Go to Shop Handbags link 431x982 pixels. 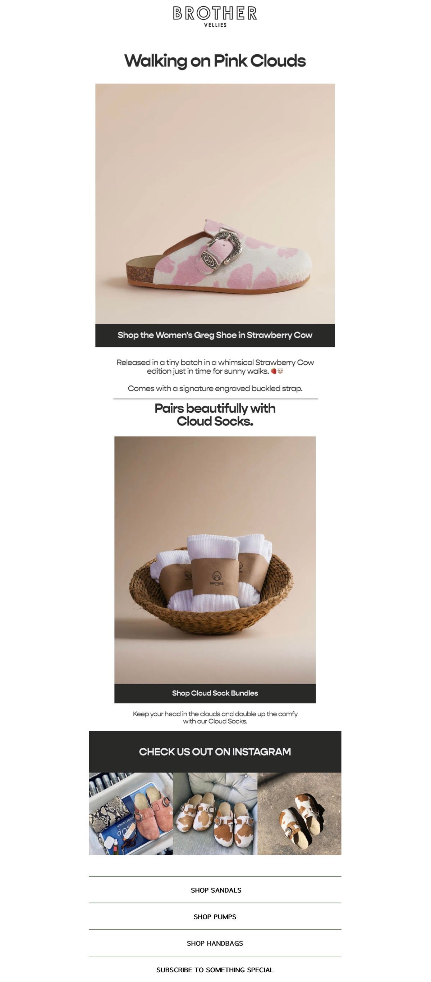coord(215,943)
